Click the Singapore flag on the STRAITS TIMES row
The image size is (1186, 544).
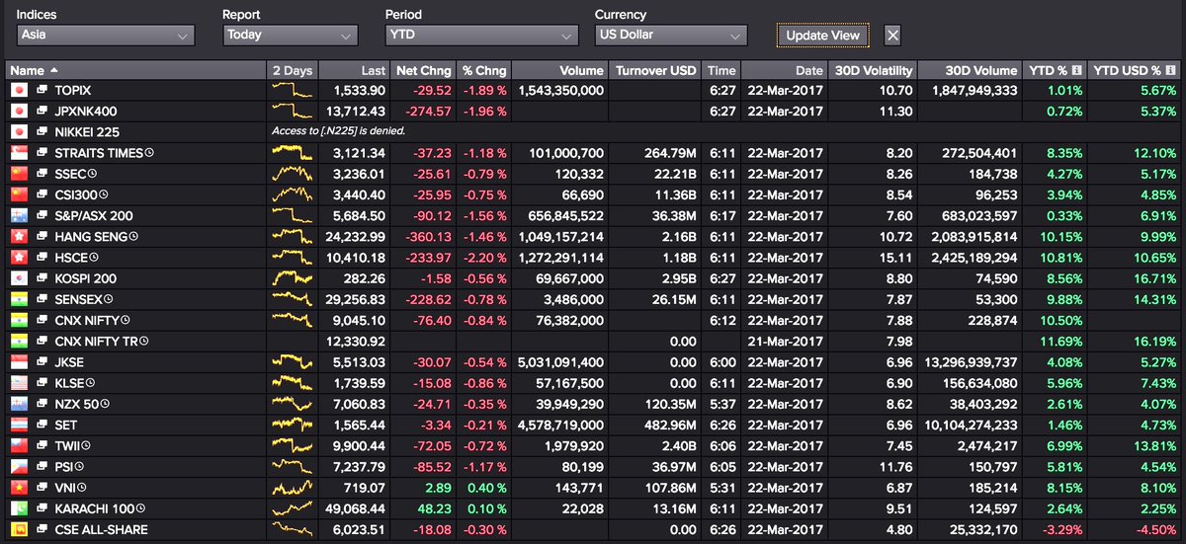[18, 152]
